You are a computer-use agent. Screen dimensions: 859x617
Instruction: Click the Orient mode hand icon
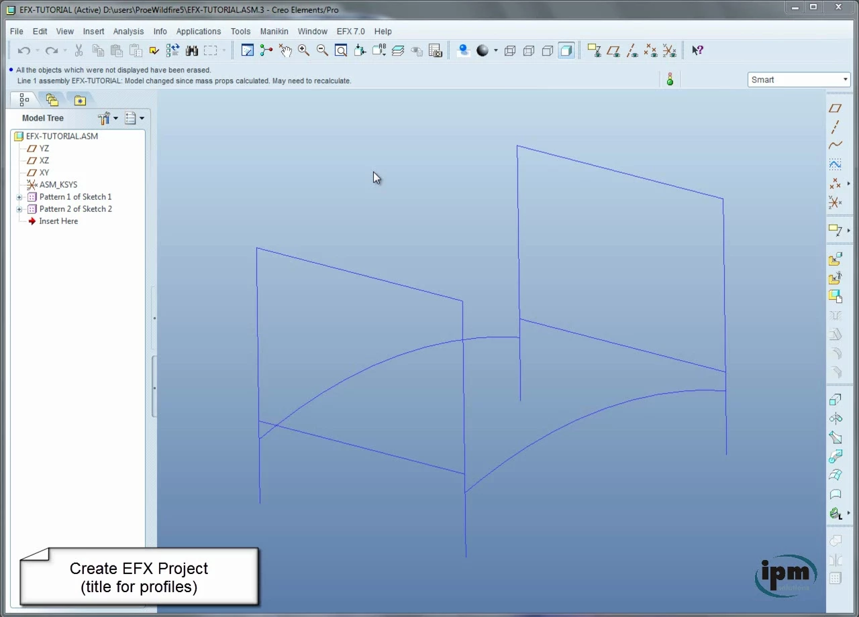click(x=285, y=50)
